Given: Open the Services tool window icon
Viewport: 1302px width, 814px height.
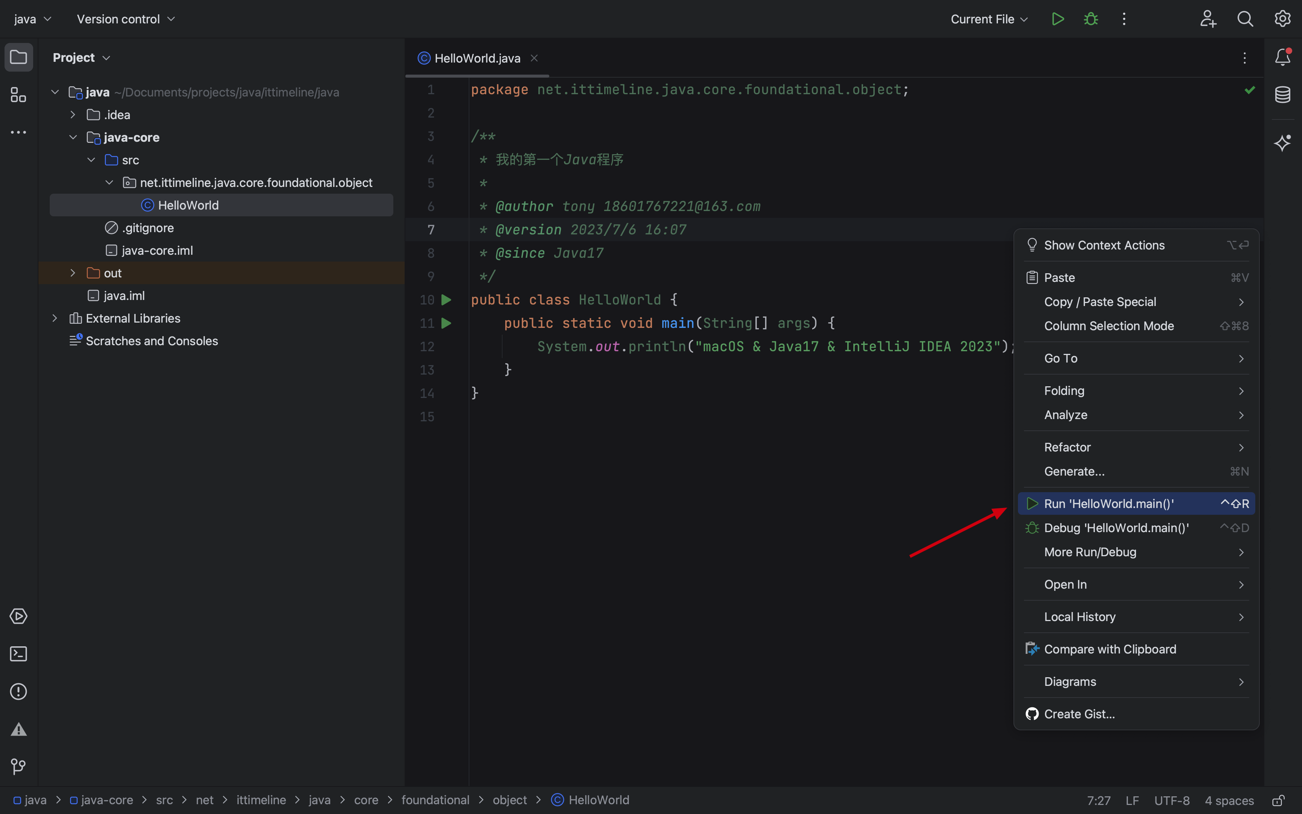Looking at the screenshot, I should point(19,616).
